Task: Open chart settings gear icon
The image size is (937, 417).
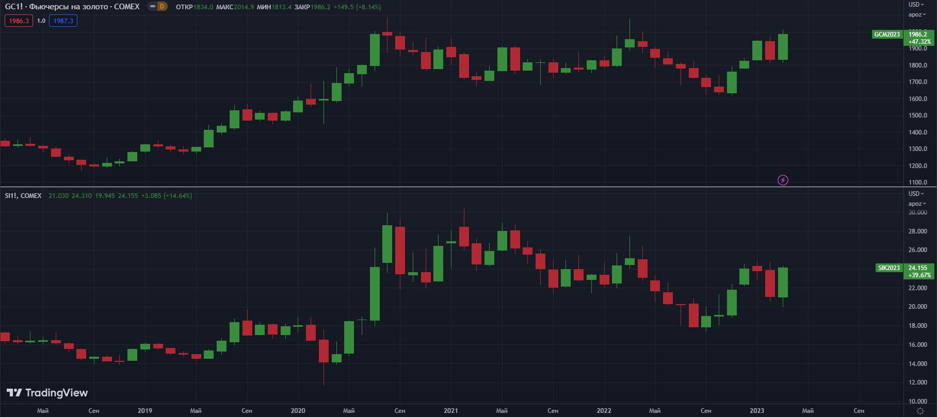Action: pyautogui.click(x=920, y=411)
